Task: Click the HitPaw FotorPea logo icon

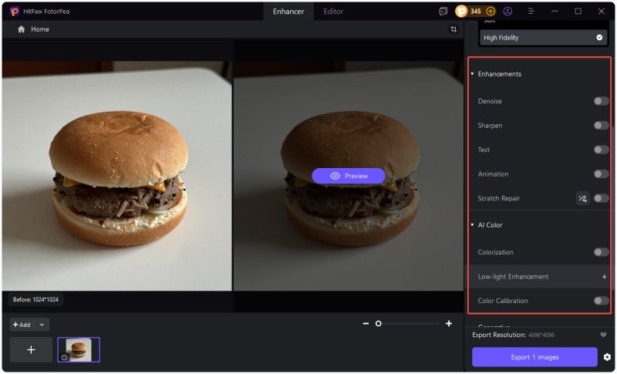Action: click(x=15, y=12)
